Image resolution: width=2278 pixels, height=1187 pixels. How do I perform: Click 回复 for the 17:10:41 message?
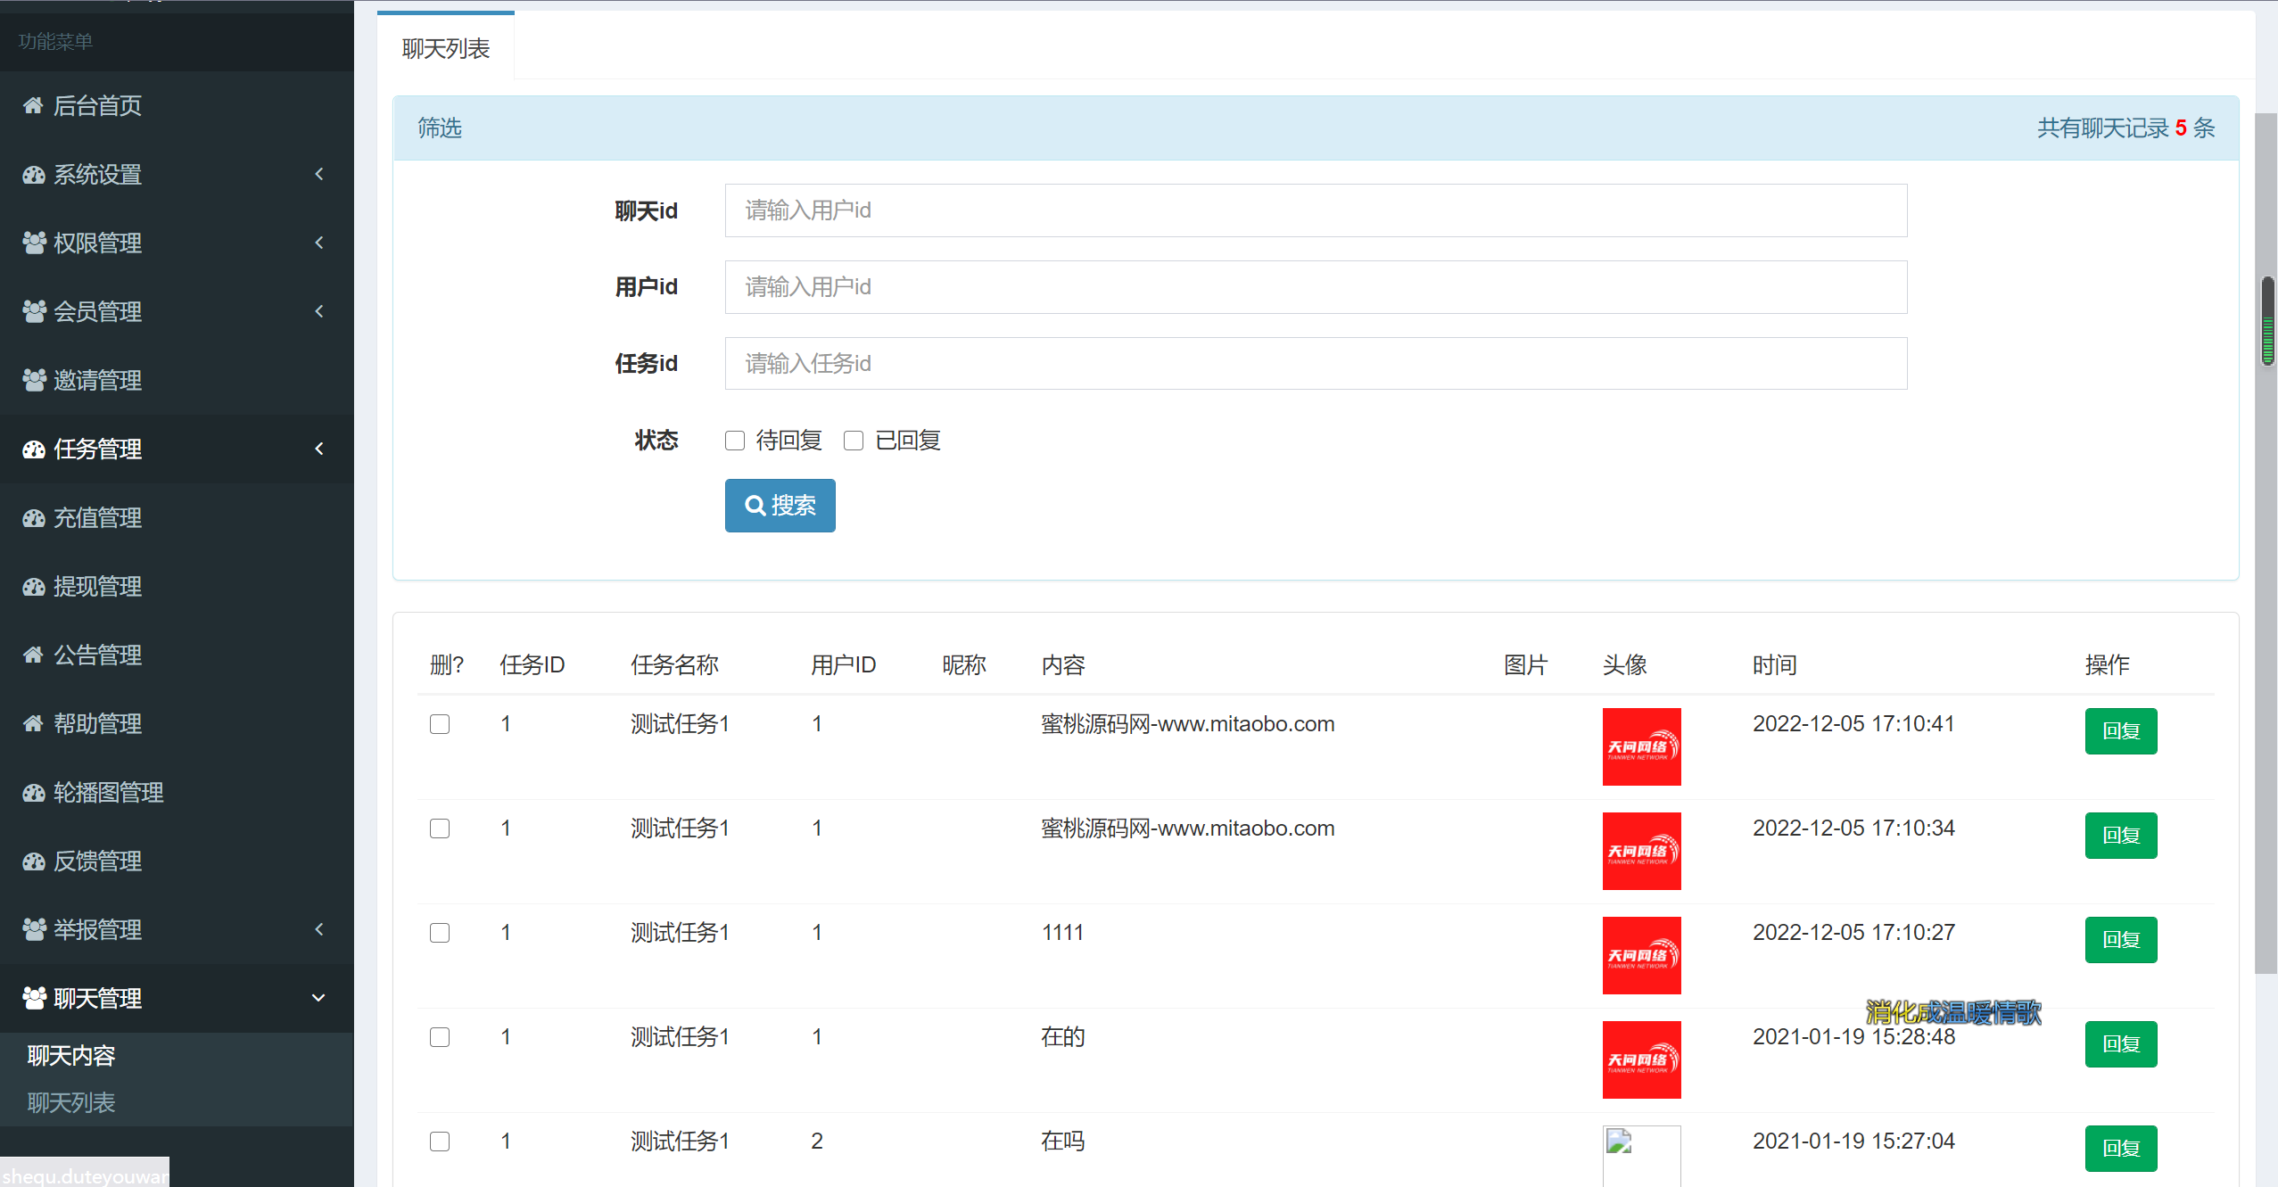2120,731
